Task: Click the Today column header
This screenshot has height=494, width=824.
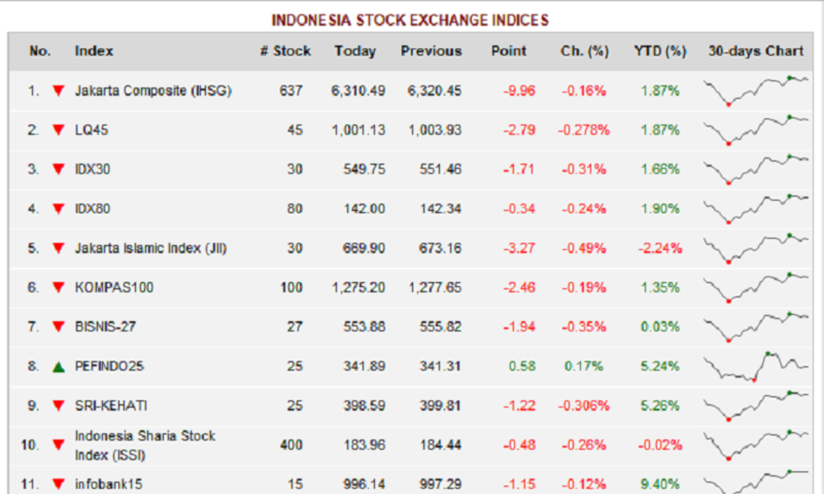Action: 355,51
